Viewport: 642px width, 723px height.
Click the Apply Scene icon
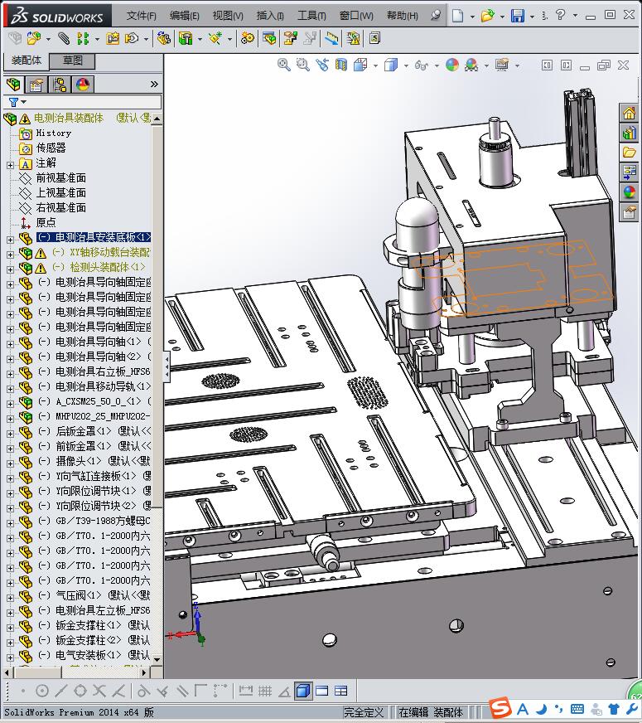click(471, 65)
